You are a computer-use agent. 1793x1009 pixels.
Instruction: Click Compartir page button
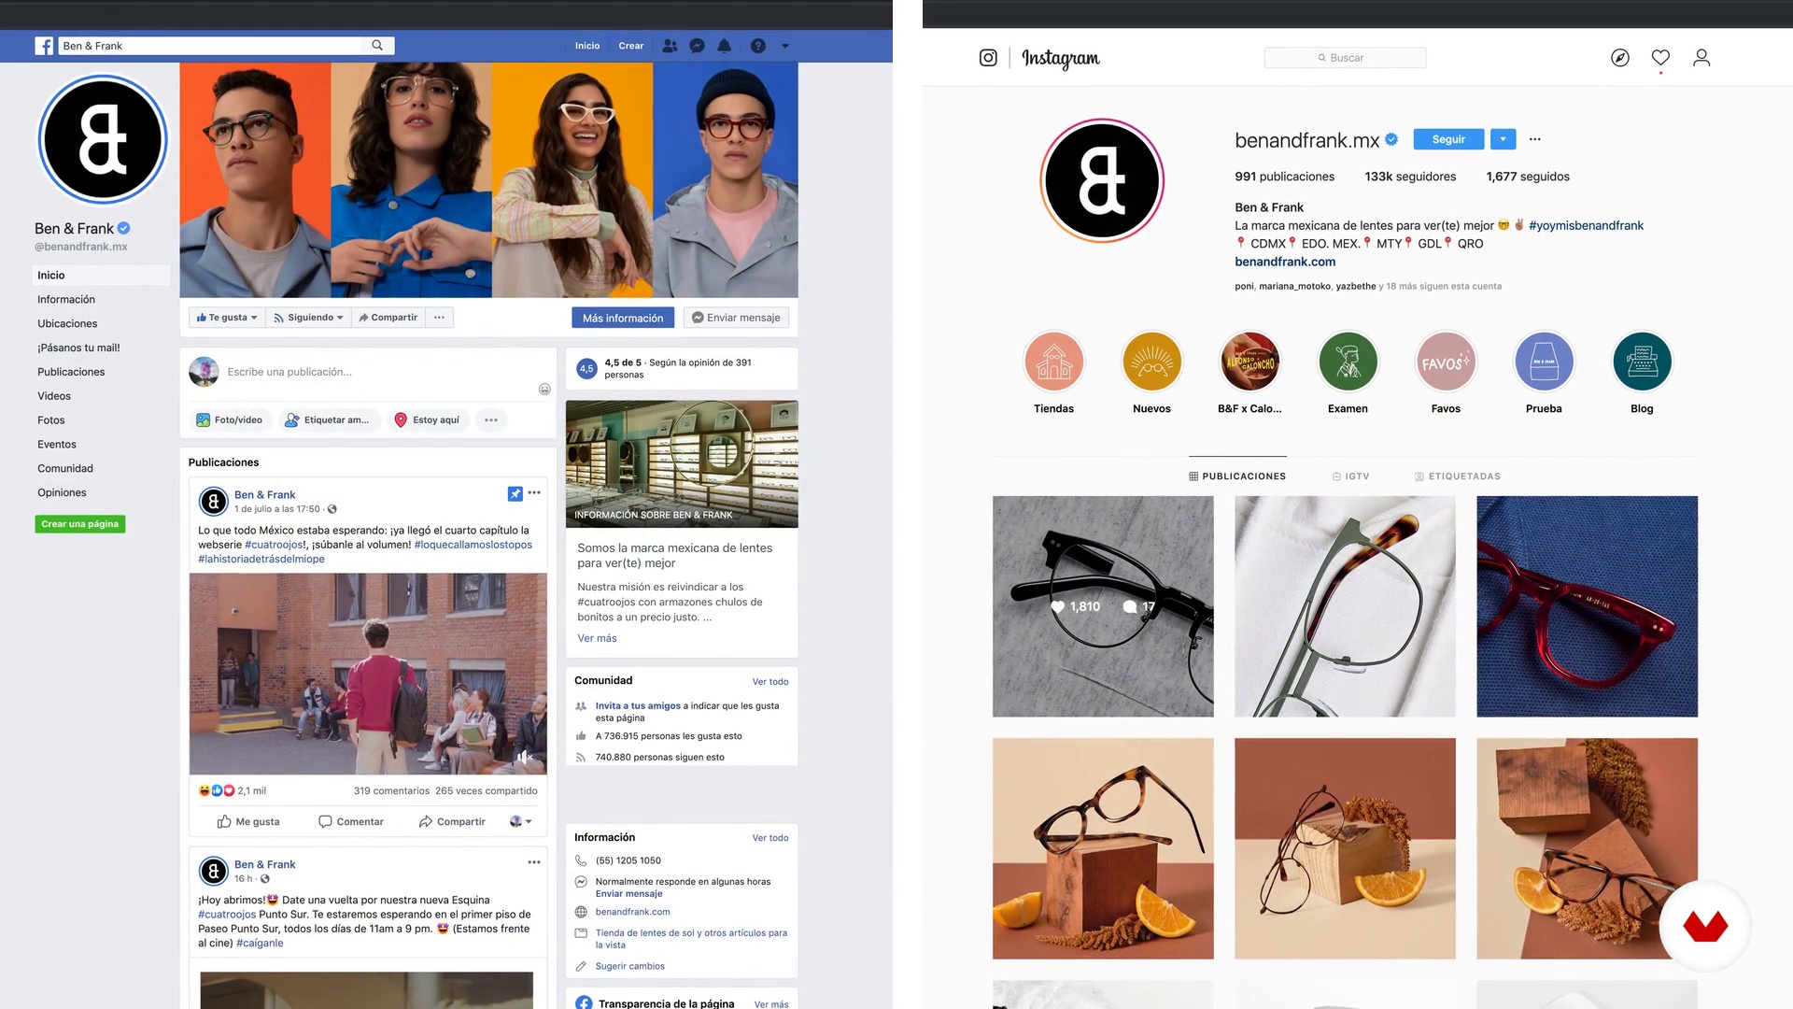388,318
